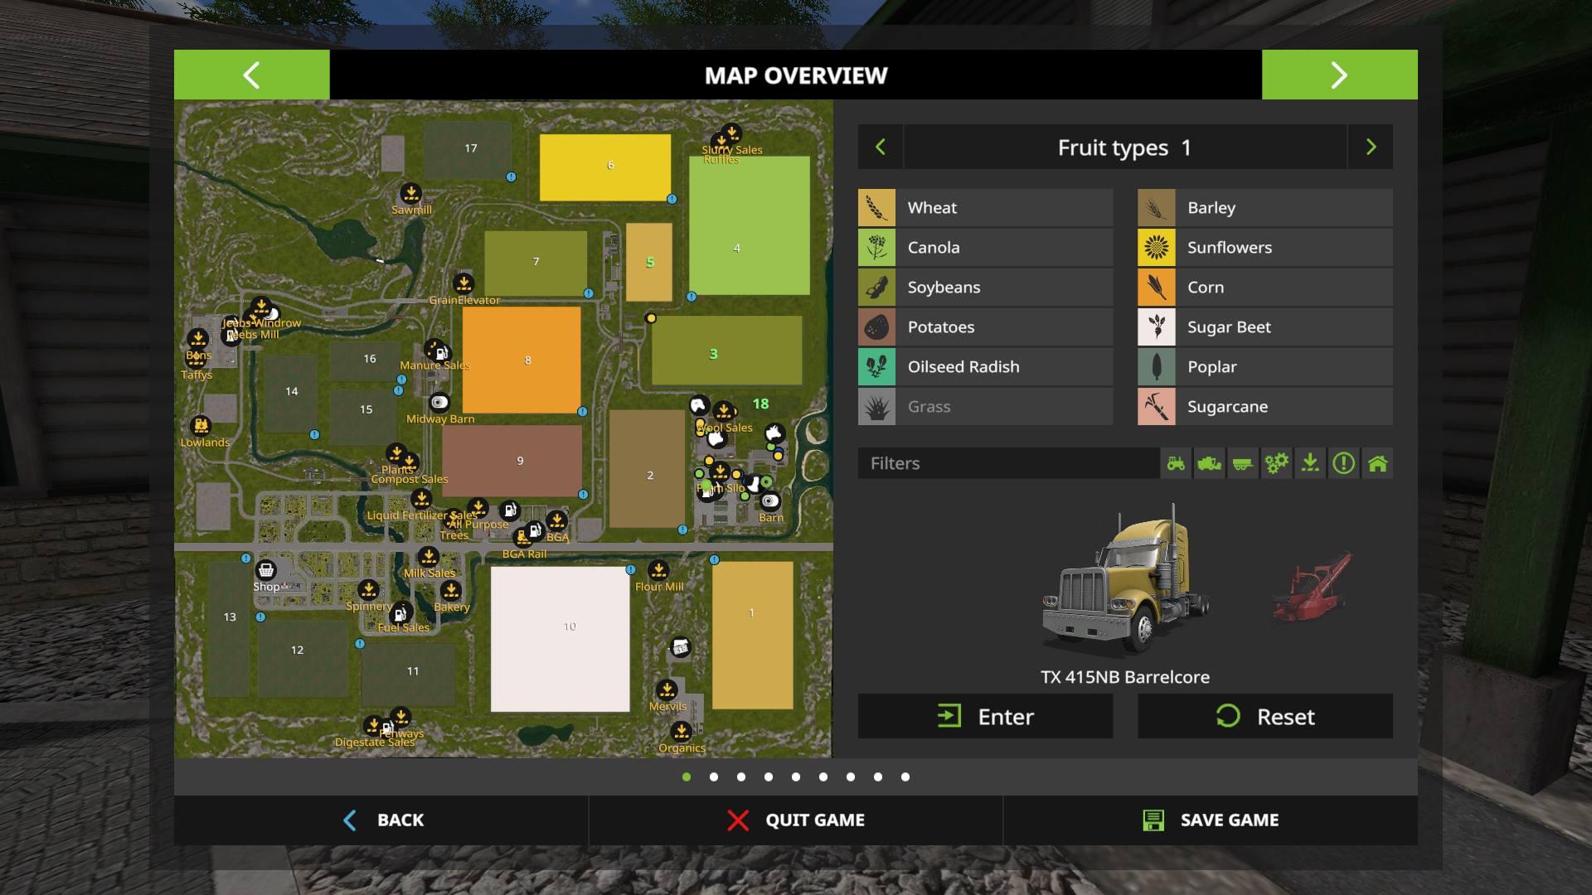The image size is (1592, 895).
Task: Toggle the combine harvester filter icon
Action: click(x=1209, y=463)
